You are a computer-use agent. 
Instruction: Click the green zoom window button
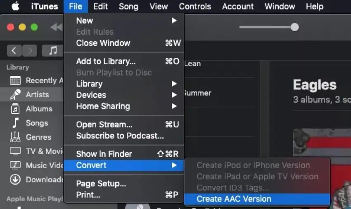tap(34, 27)
